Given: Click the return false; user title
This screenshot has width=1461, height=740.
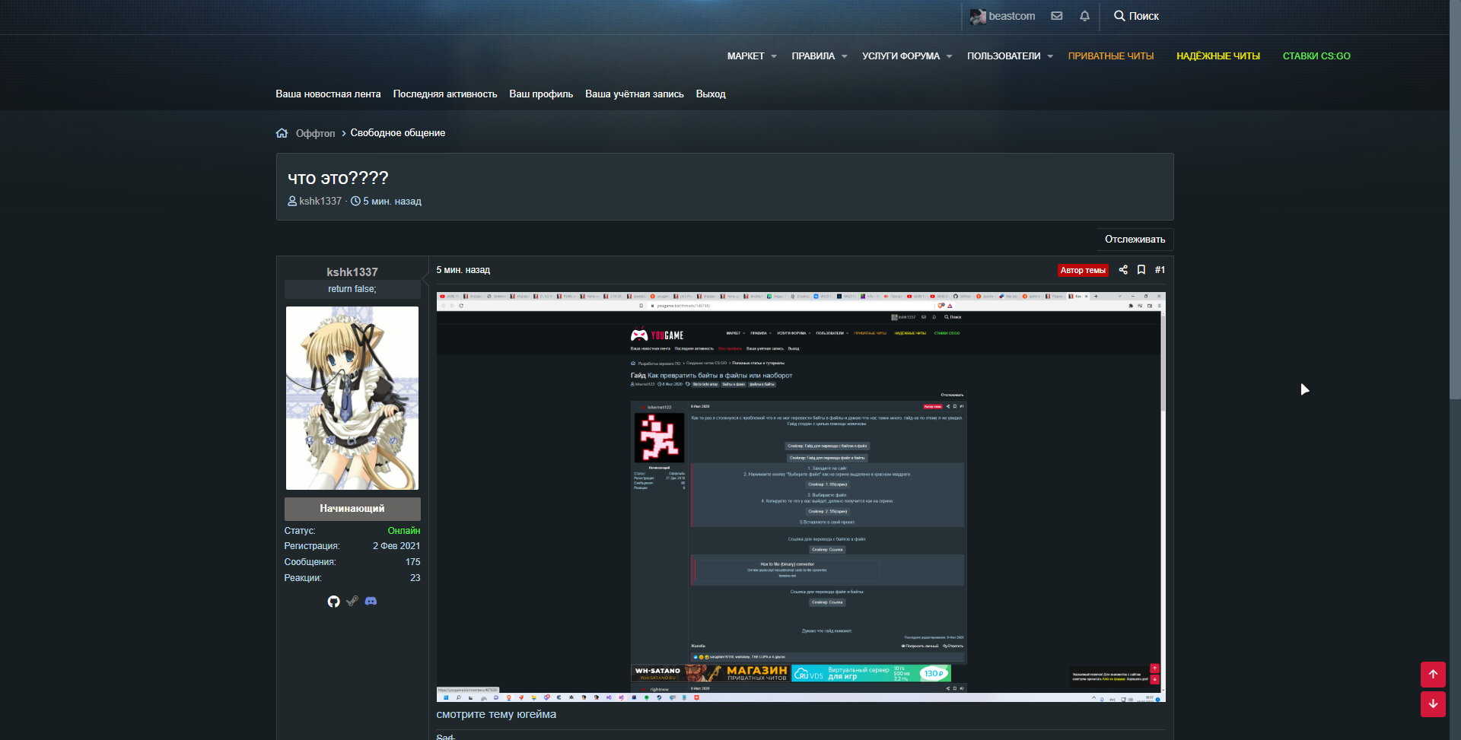Looking at the screenshot, I should tap(352, 289).
